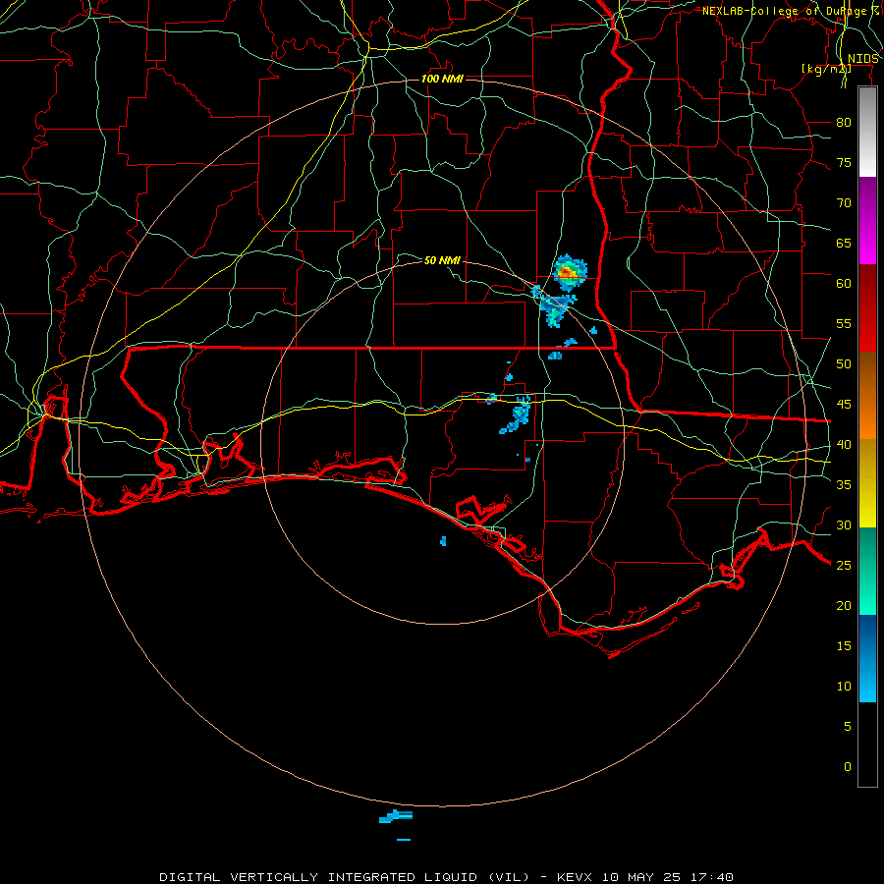
Task: Click the "50 NMI" range ring label
Action: [x=442, y=260]
